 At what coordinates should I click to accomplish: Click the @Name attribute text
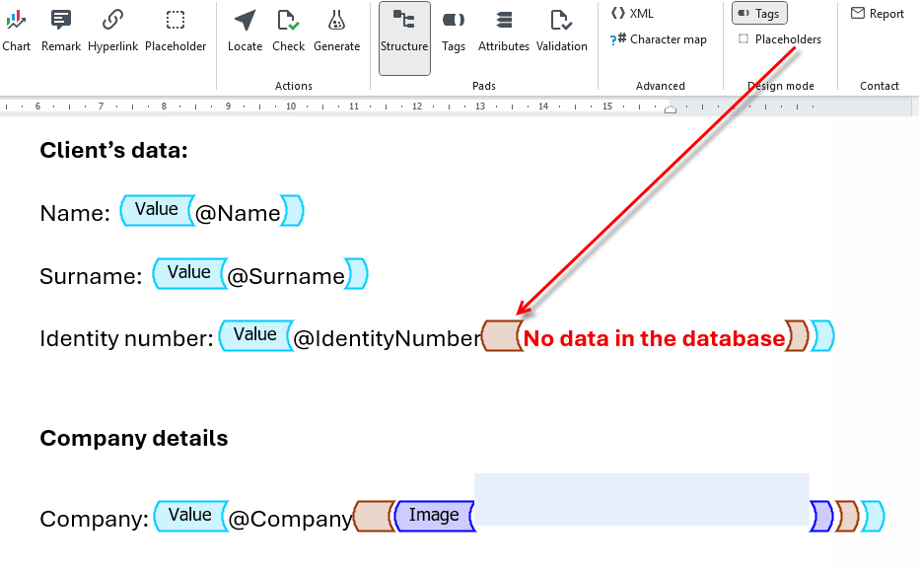click(238, 213)
